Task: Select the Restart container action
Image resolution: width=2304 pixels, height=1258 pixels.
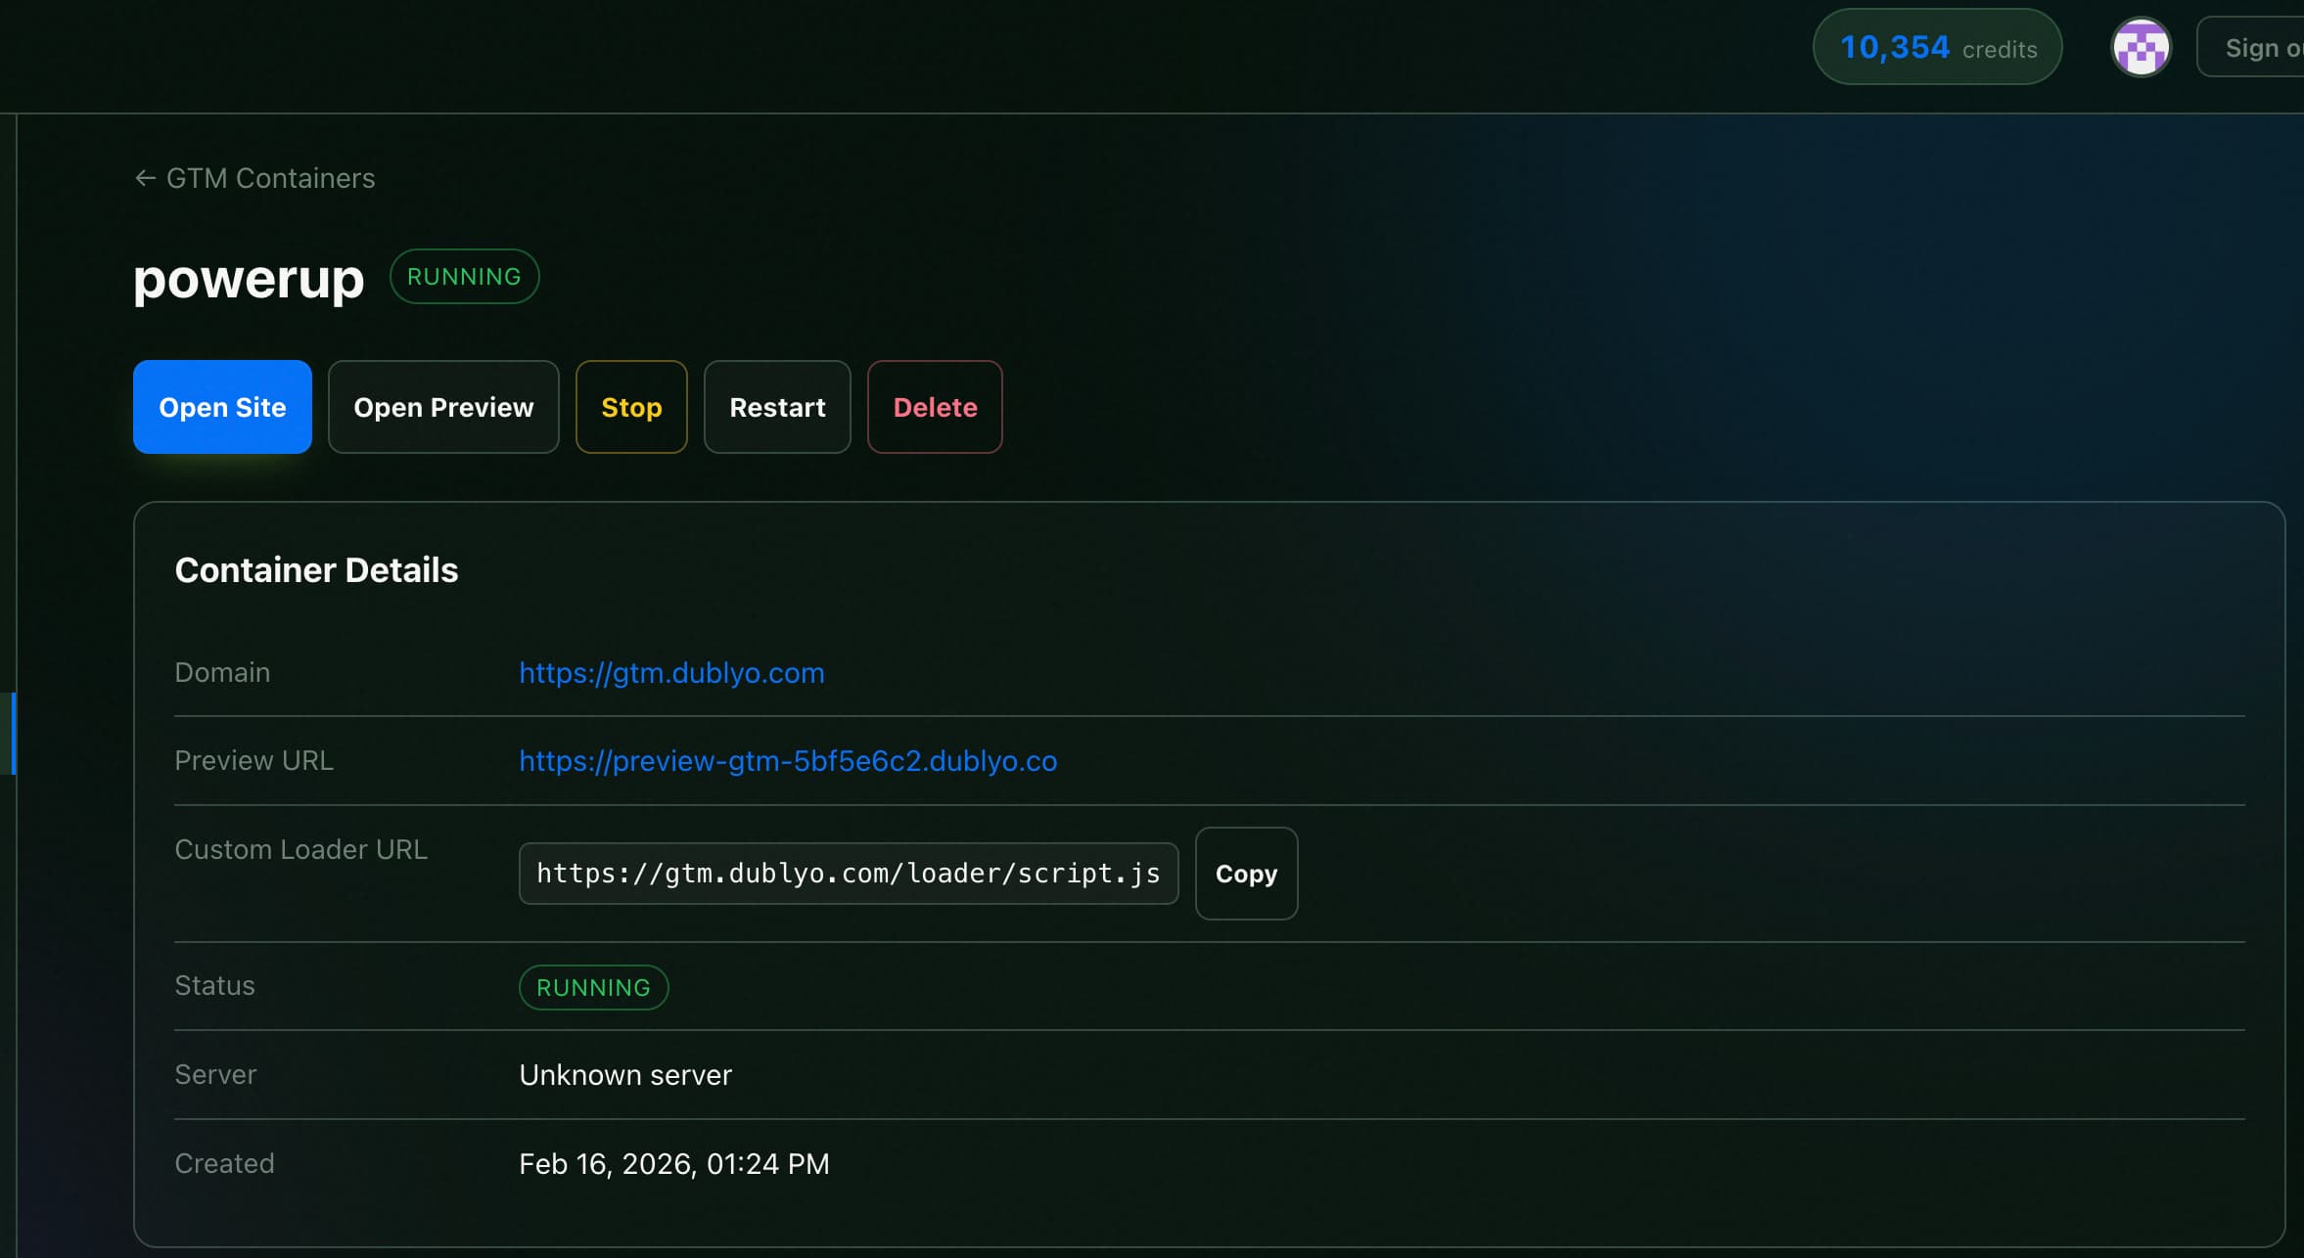Action: pos(776,407)
